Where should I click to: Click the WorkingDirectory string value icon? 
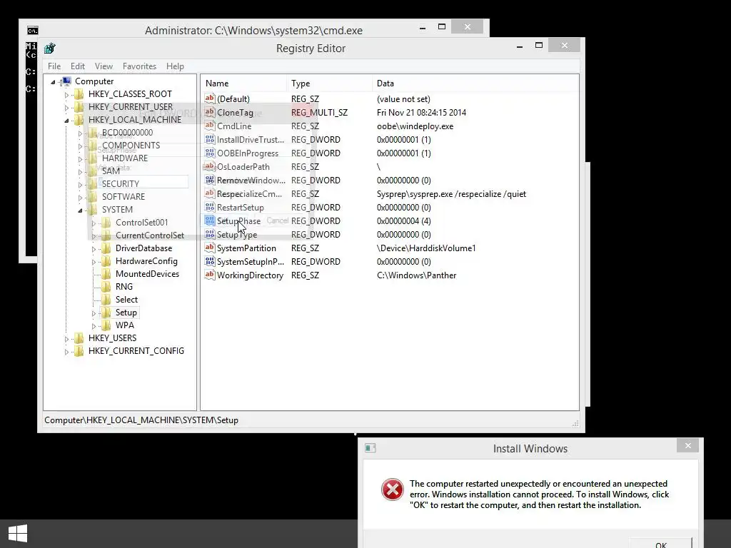click(210, 275)
